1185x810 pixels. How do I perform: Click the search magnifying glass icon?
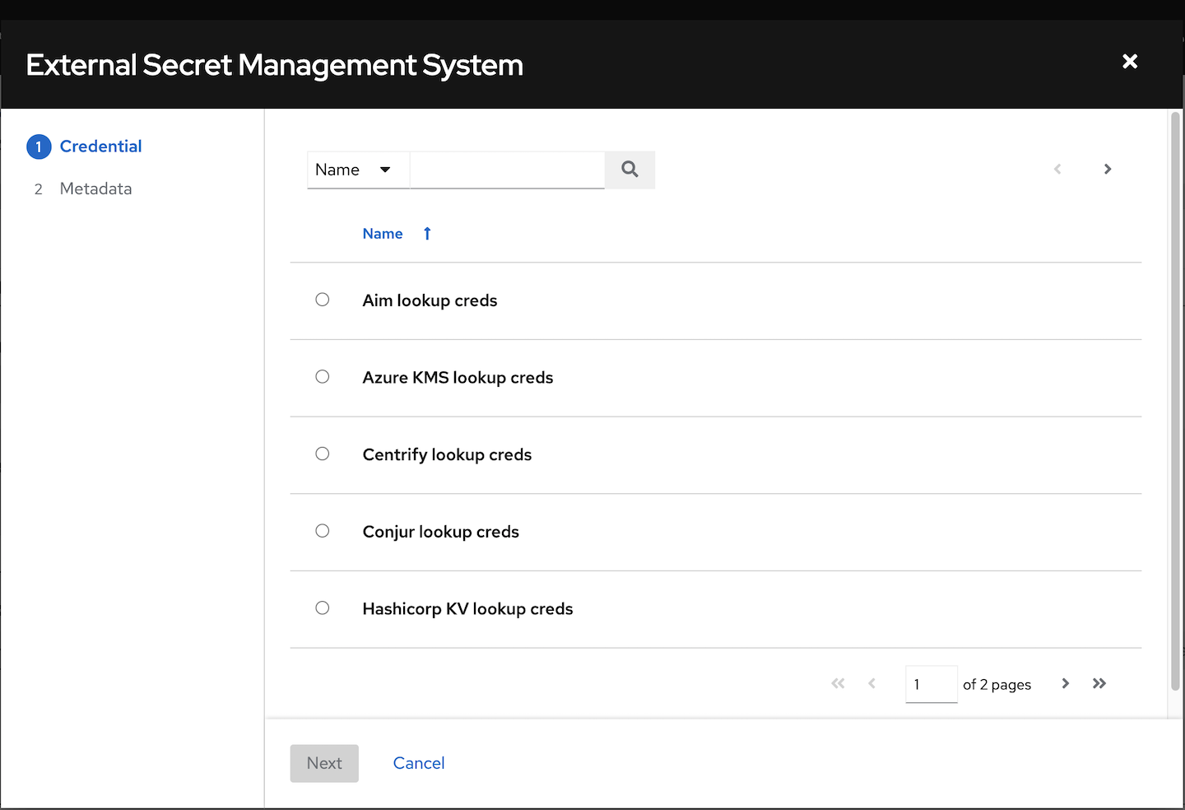point(630,170)
